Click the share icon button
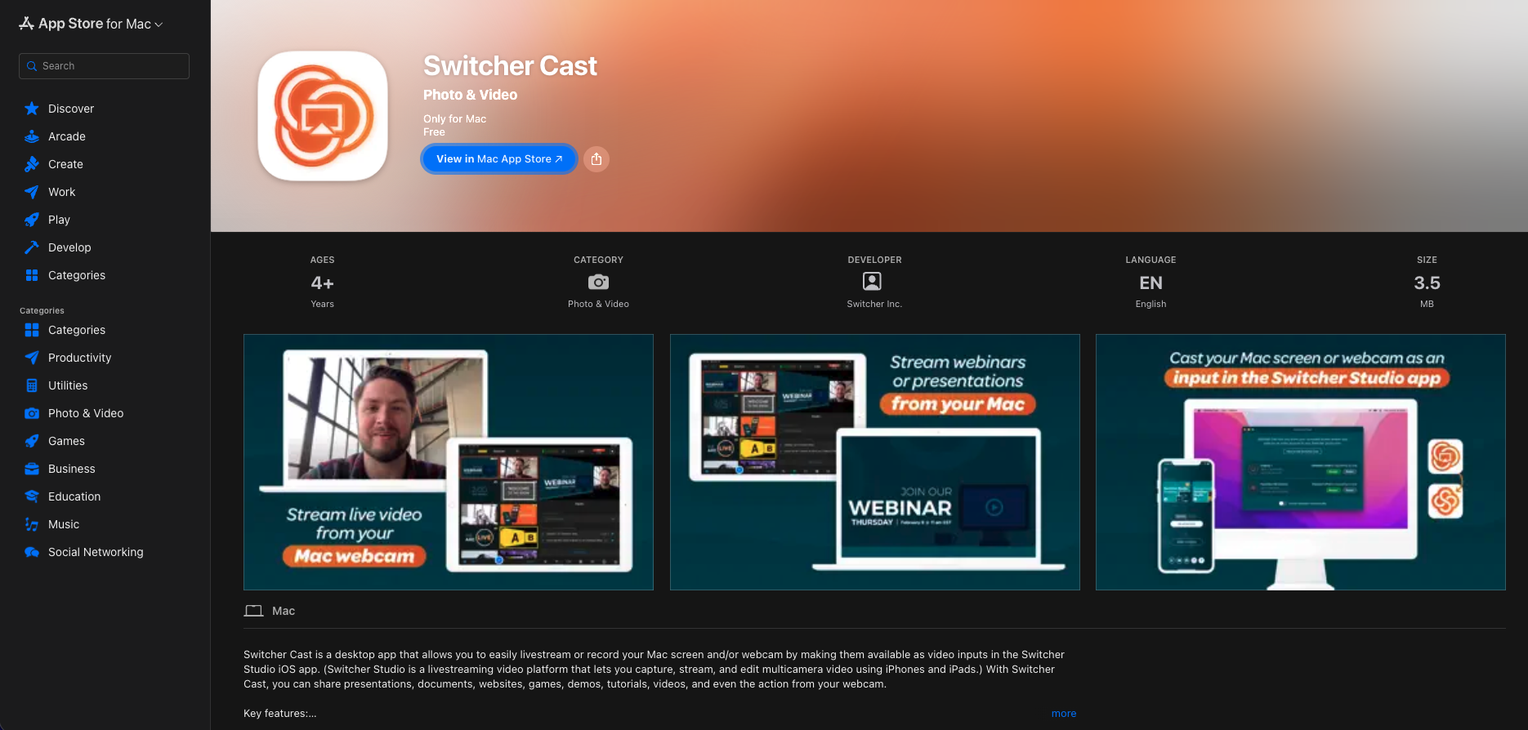Viewport: 1528px width, 730px height. (x=596, y=159)
